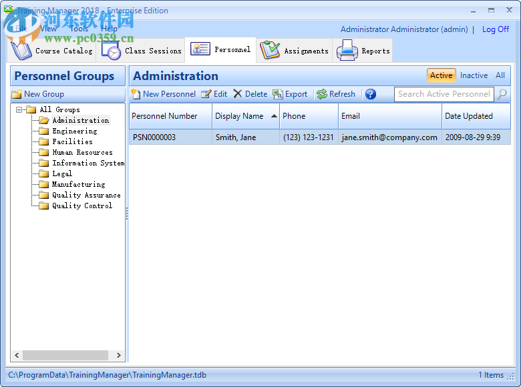Image resolution: width=521 pixels, height=387 pixels.
Task: Click the tree panel right scroll arrow
Action: (x=119, y=356)
